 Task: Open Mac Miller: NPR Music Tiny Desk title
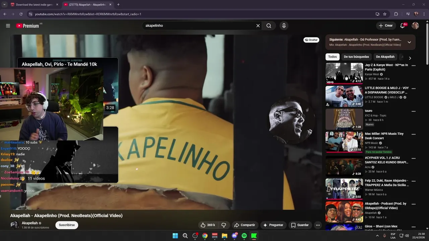[384, 136]
